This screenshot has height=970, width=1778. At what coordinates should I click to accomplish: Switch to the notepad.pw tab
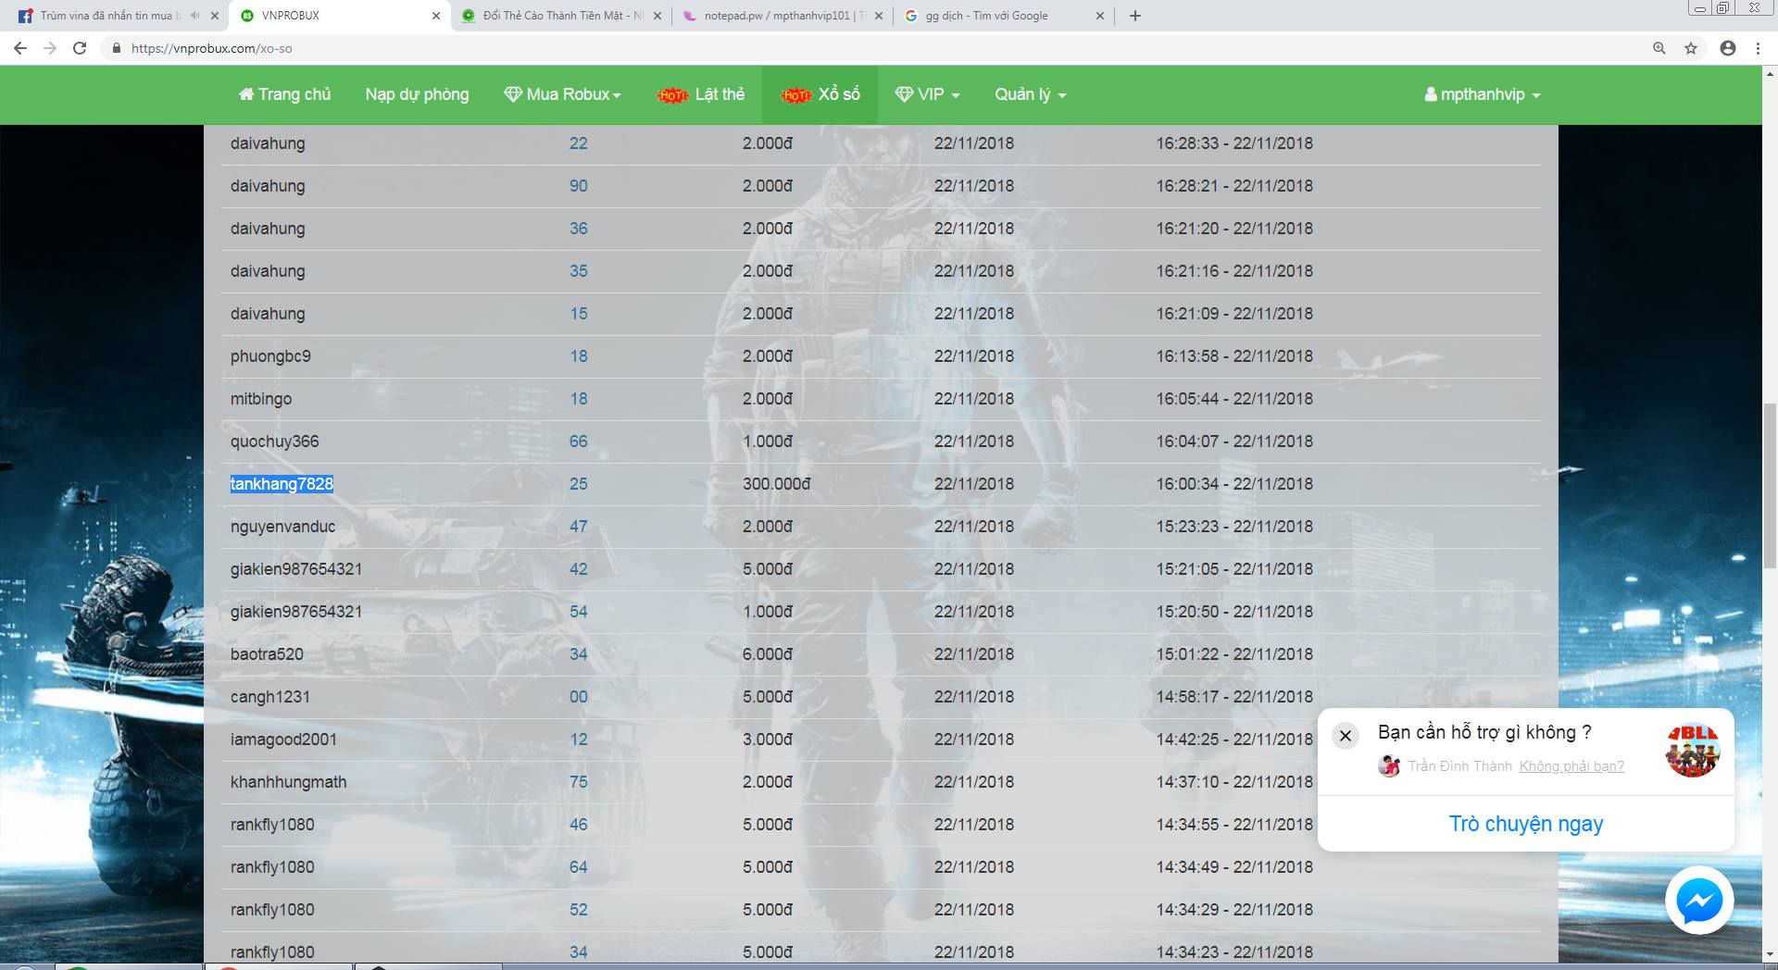(x=783, y=16)
